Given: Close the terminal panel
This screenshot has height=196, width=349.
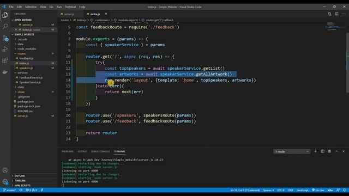Looking at the screenshot, I should 344,151.
